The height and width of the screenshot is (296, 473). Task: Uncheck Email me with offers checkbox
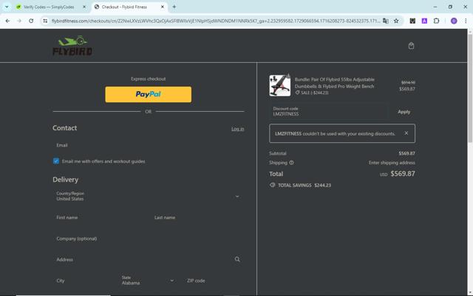click(56, 161)
